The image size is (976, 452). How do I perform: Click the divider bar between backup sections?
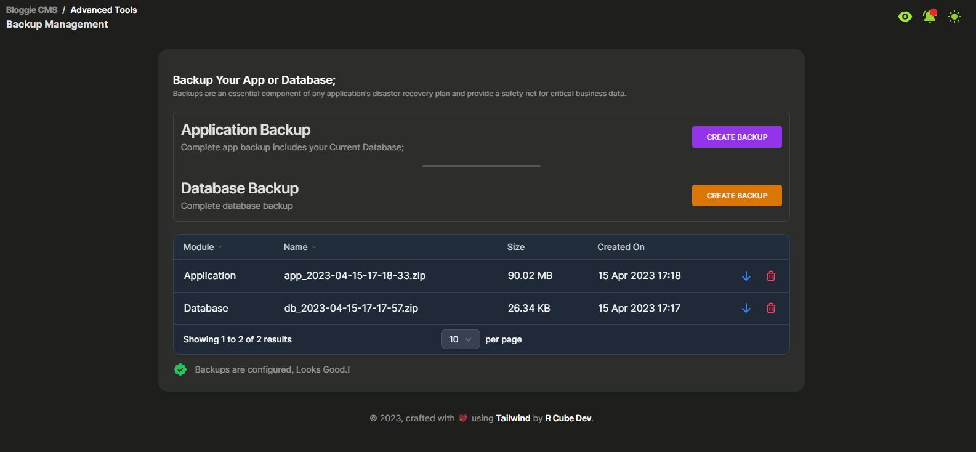click(x=481, y=166)
